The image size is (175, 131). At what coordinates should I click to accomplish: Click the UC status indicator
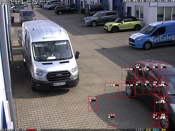(39, 130)
